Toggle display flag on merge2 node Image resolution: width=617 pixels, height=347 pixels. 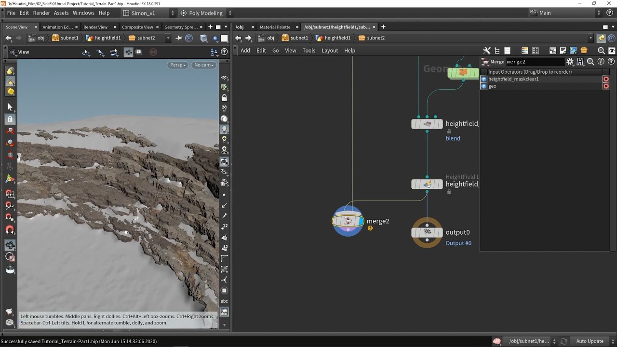pyautogui.click(x=361, y=221)
